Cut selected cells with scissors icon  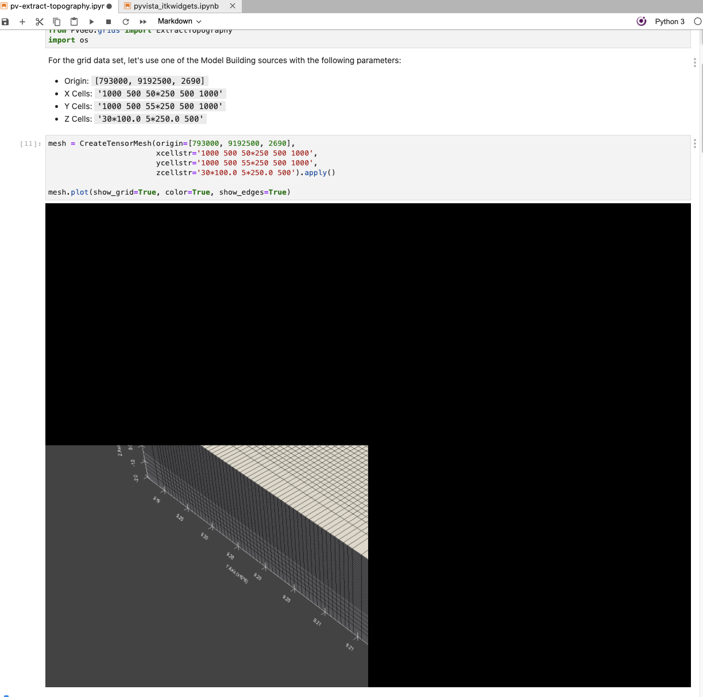pyautogui.click(x=40, y=22)
